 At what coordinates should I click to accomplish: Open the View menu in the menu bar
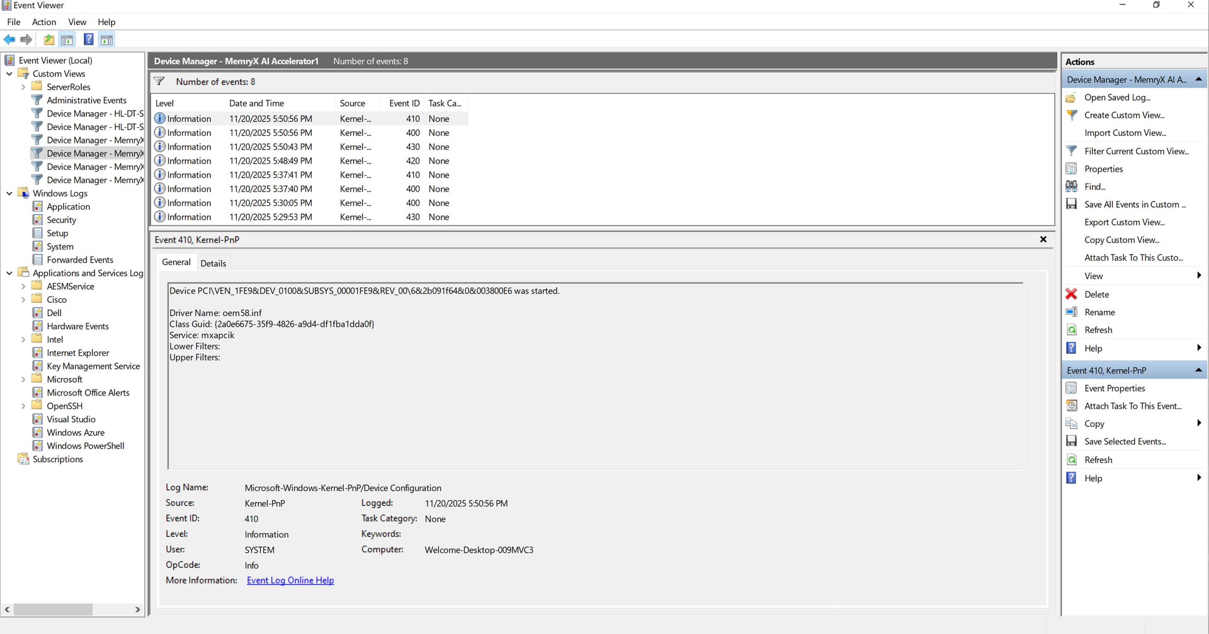pyautogui.click(x=77, y=22)
